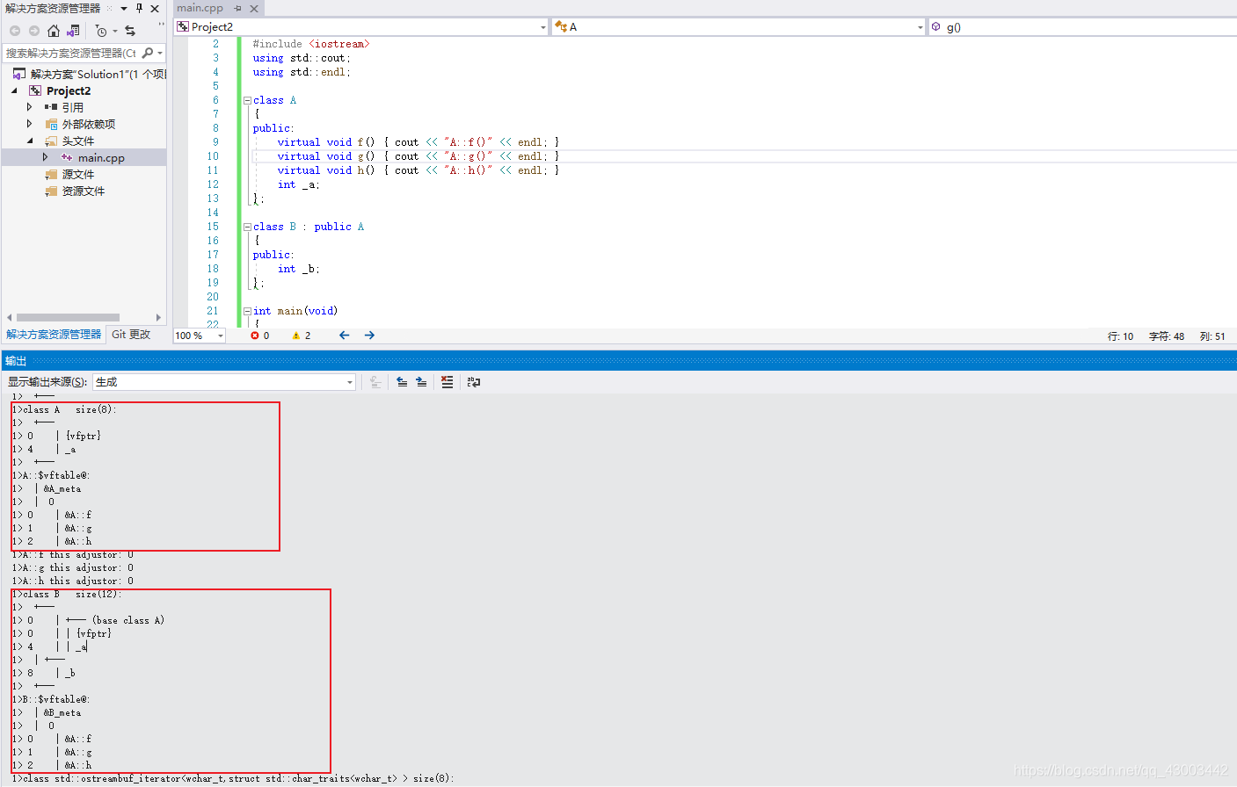Click the pending changes filter clock icon
Screen dimensions: 1237x787
pyautogui.click(x=101, y=31)
